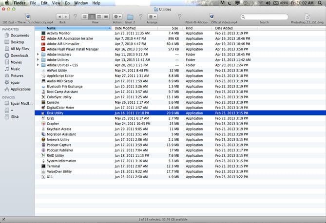This screenshot has width=326, height=223.
Task: Select the DigitalColor Meter icon
Action: tap(43, 108)
